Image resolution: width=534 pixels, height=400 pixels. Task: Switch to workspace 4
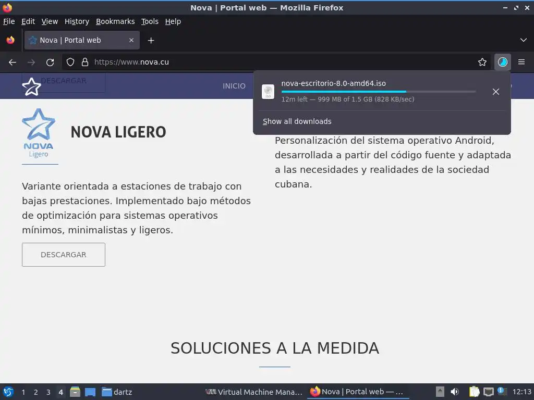click(x=60, y=392)
